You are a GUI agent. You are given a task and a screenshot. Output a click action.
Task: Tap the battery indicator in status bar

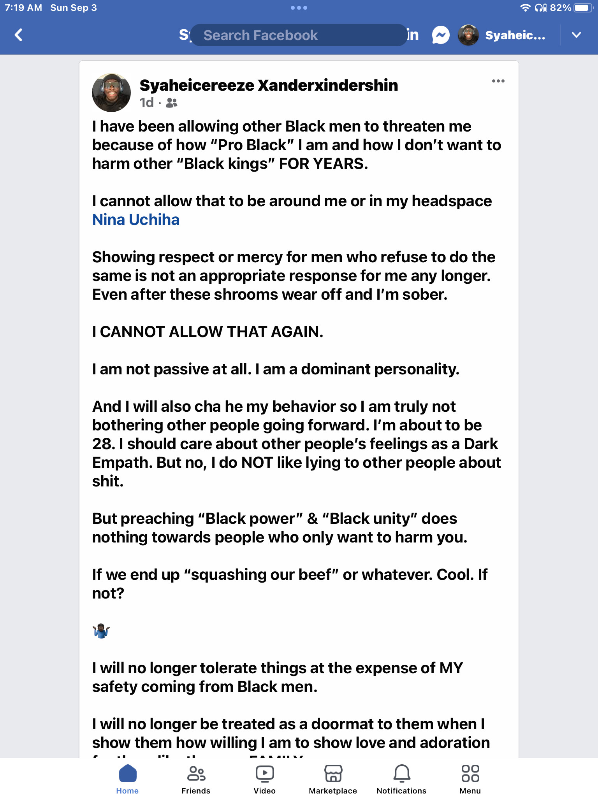pyautogui.click(x=583, y=8)
